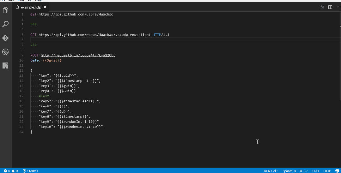Click Ln 6, Col 1 cursor position indicator
This screenshot has height=173, width=341.
271,171
